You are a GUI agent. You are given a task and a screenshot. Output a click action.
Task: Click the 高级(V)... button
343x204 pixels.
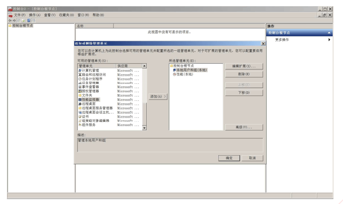[244, 127]
